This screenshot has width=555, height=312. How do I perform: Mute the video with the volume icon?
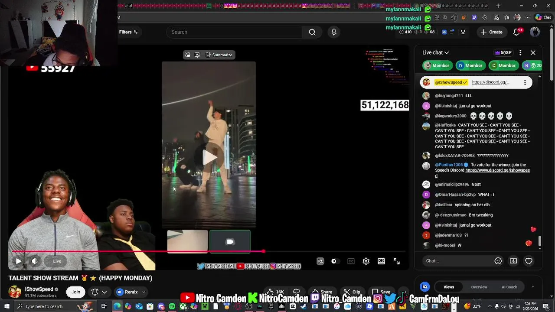point(35,261)
